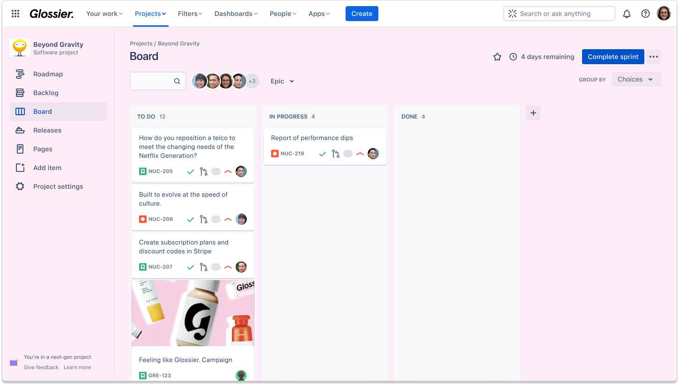This screenshot has width=679, height=385.
Task: Click the story type icon on NUC-207
Action: pyautogui.click(x=143, y=267)
